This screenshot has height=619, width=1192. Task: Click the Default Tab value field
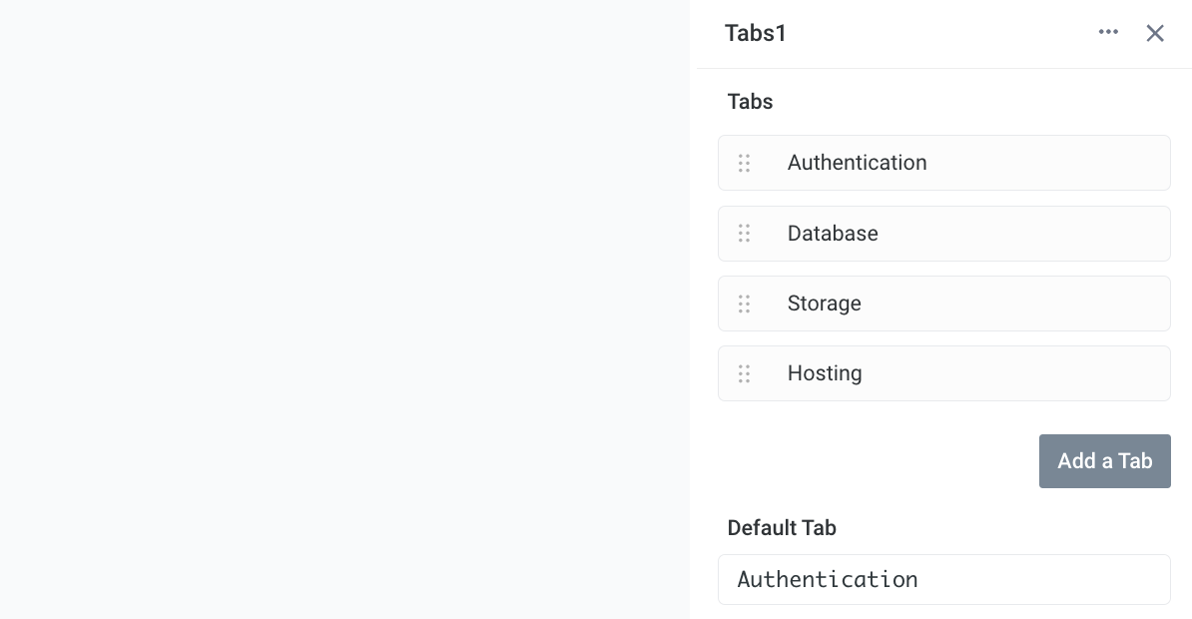click(x=943, y=579)
